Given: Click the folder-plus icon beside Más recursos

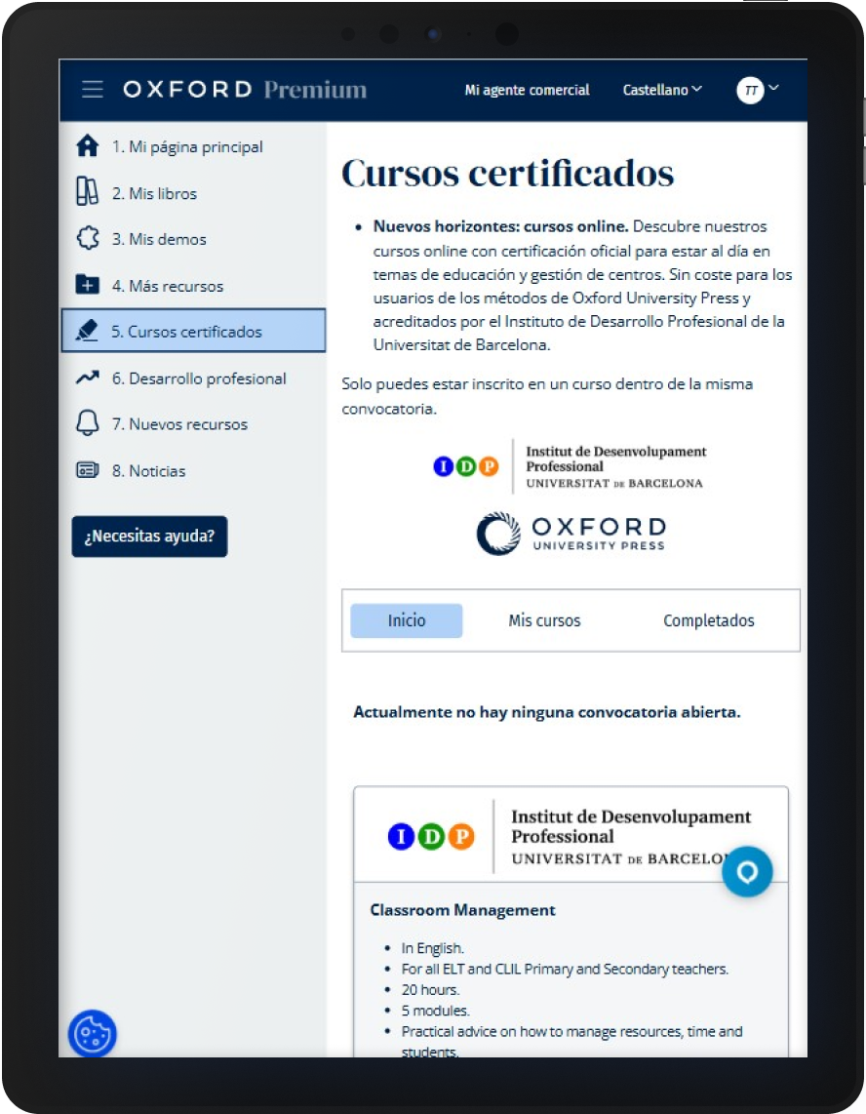Looking at the screenshot, I should point(88,284).
